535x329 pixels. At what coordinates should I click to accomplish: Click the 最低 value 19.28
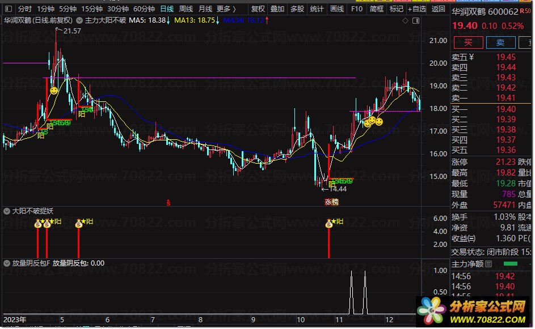[x=505, y=183]
